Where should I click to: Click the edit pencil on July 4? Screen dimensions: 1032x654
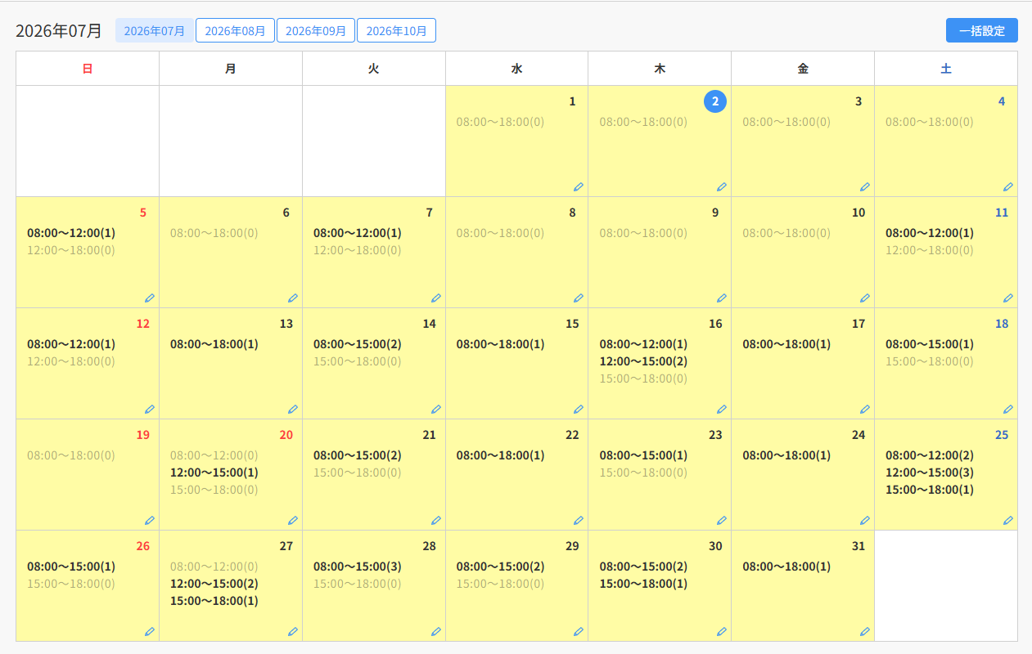1008,186
